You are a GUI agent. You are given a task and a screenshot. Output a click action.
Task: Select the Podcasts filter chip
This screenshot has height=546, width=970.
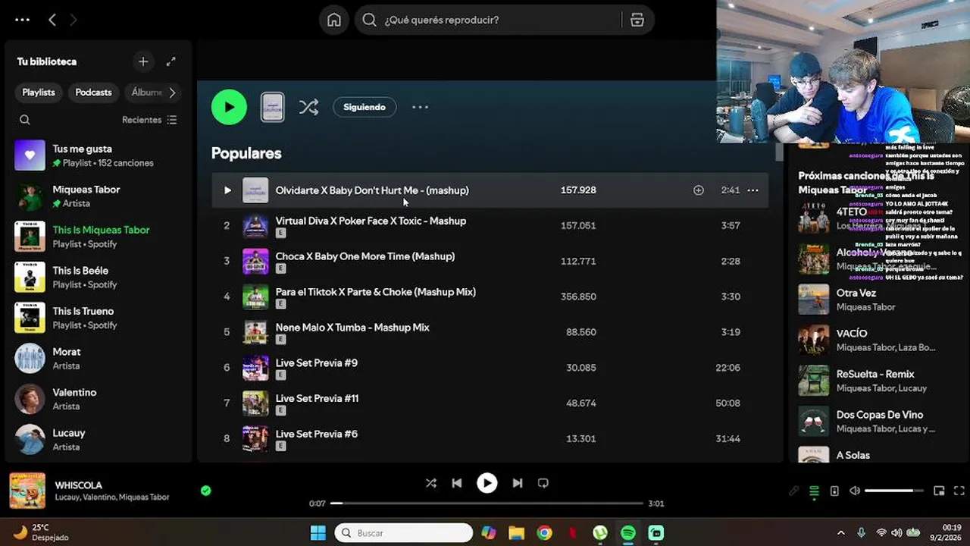pos(93,93)
